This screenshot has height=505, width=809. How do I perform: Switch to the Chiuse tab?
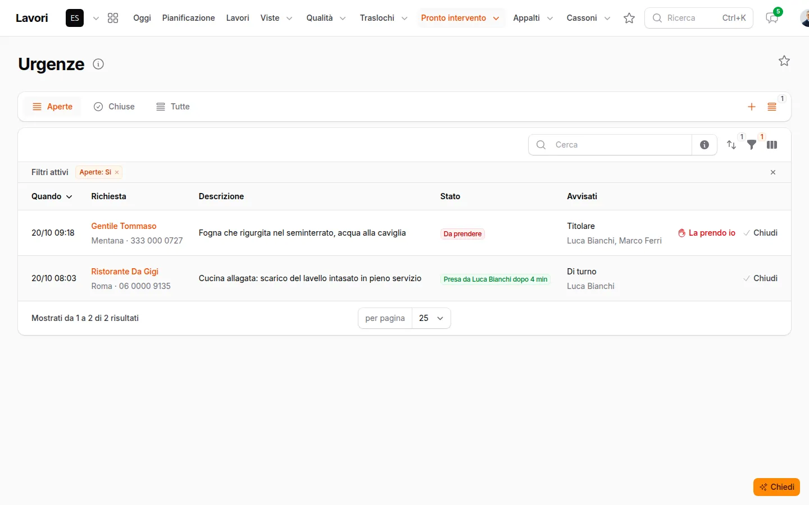click(114, 107)
